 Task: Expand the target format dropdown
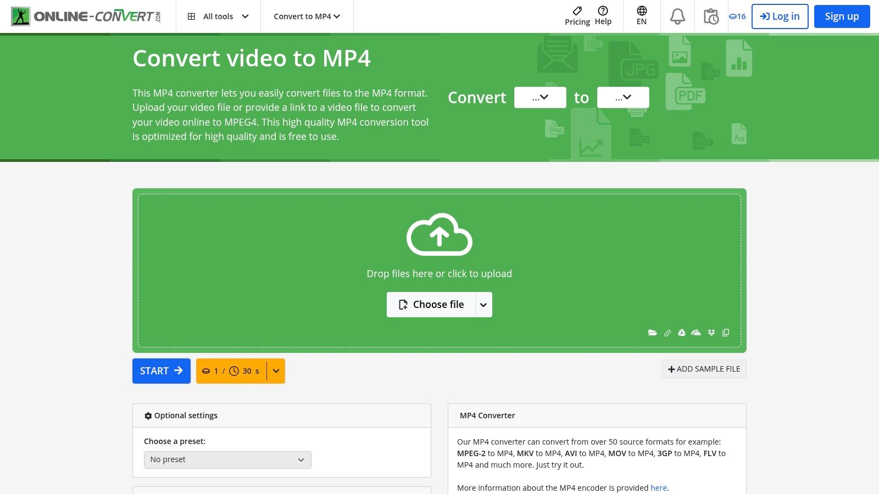coord(623,97)
